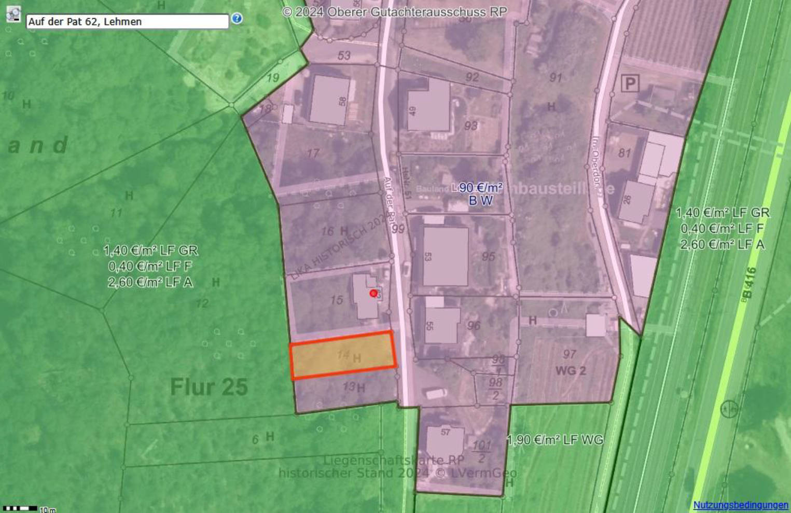Click parcel number 6 below Flur 25

coord(255,440)
